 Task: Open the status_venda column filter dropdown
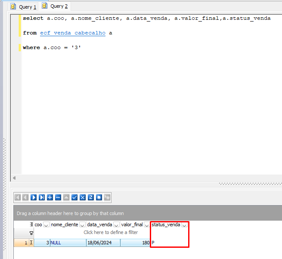pos(185,225)
